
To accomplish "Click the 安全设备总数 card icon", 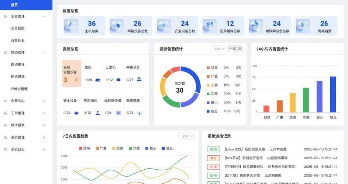I will 164,26.
